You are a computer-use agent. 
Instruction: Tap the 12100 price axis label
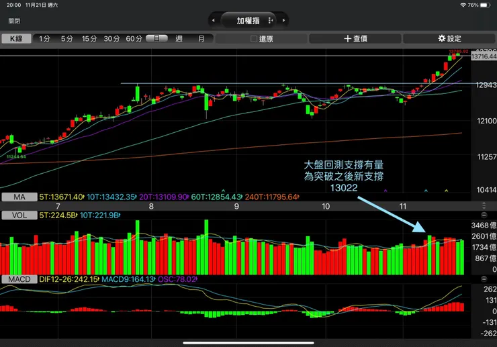pyautogui.click(x=487, y=121)
